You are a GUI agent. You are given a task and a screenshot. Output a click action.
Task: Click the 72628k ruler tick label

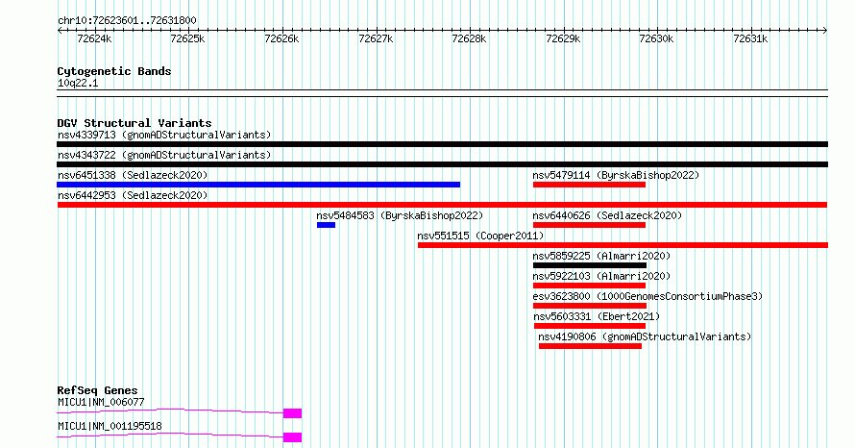469,38
